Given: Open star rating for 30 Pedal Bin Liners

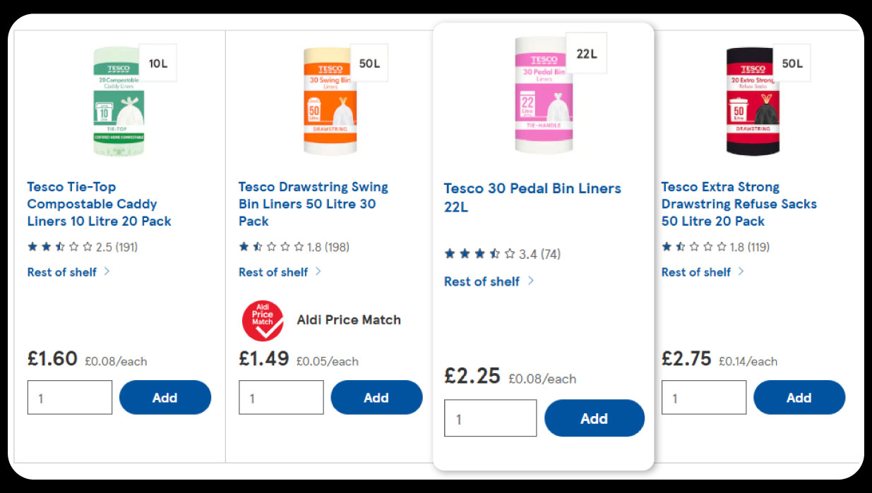Looking at the screenshot, I should click(502, 254).
